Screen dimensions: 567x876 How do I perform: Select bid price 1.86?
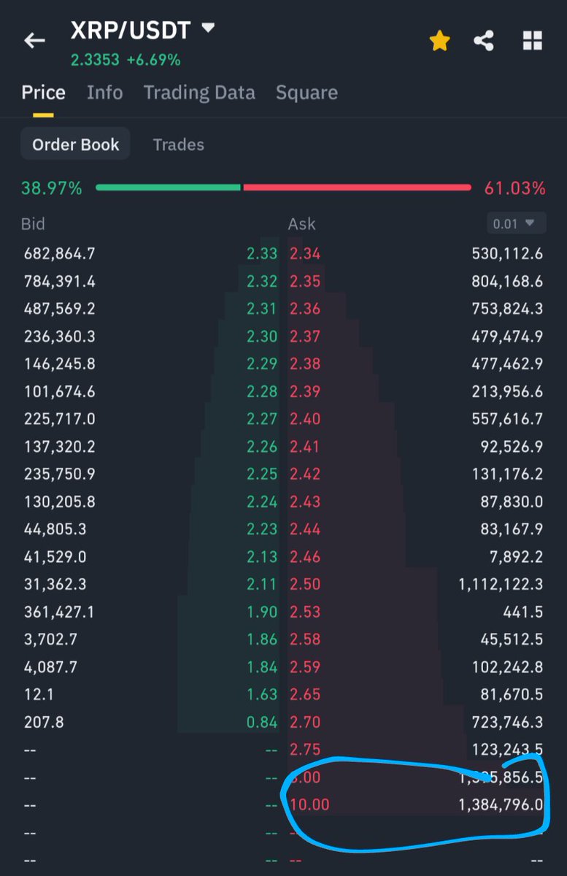coord(262,639)
